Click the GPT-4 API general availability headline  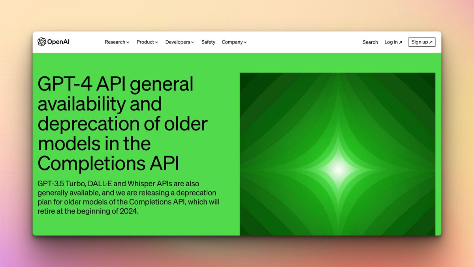(122, 124)
